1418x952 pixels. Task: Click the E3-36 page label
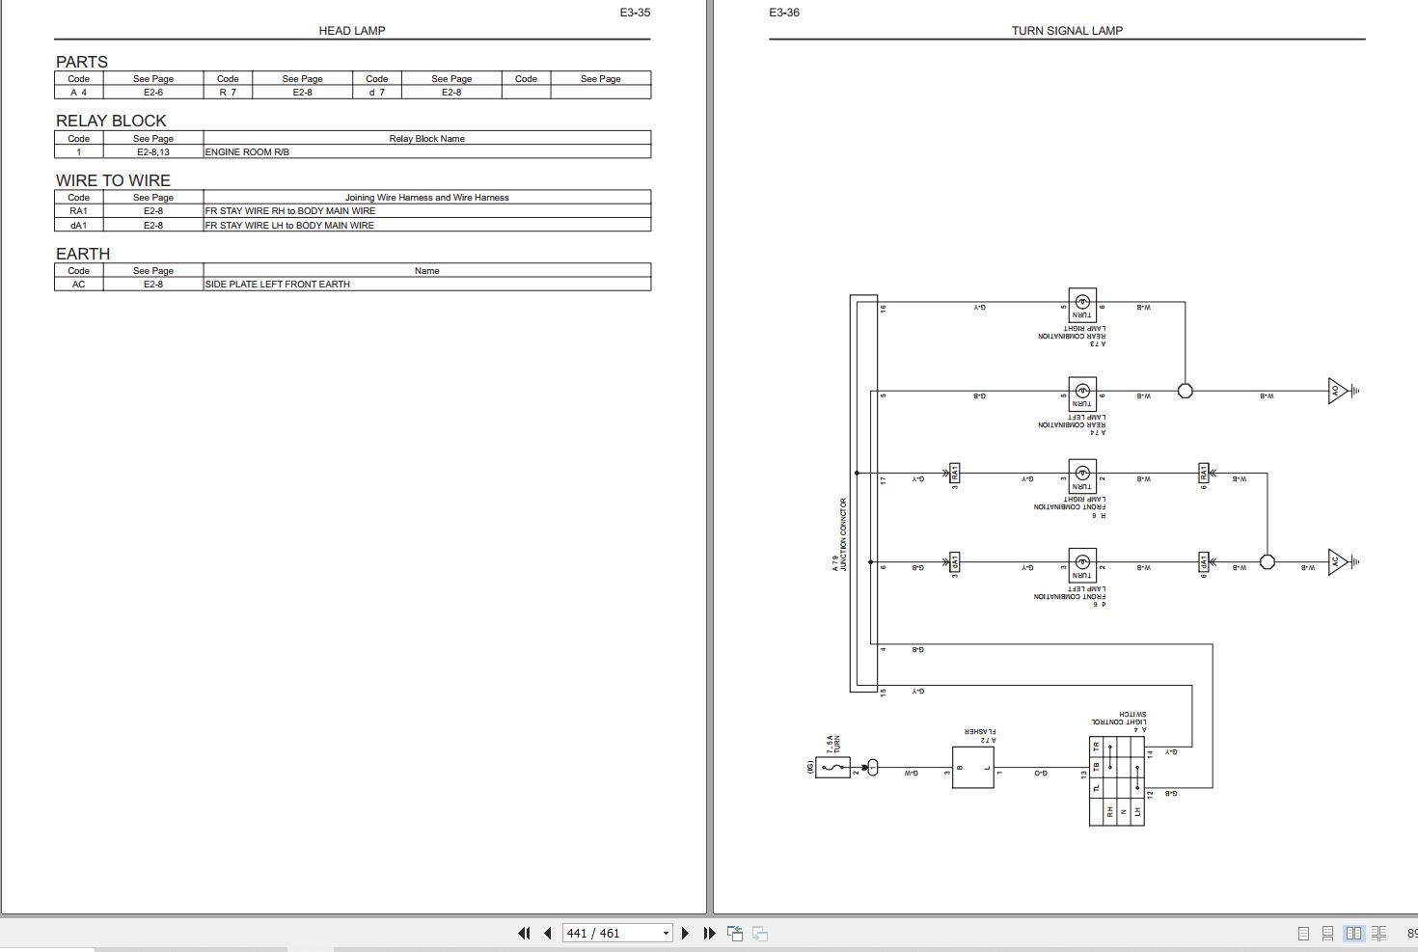pos(784,13)
